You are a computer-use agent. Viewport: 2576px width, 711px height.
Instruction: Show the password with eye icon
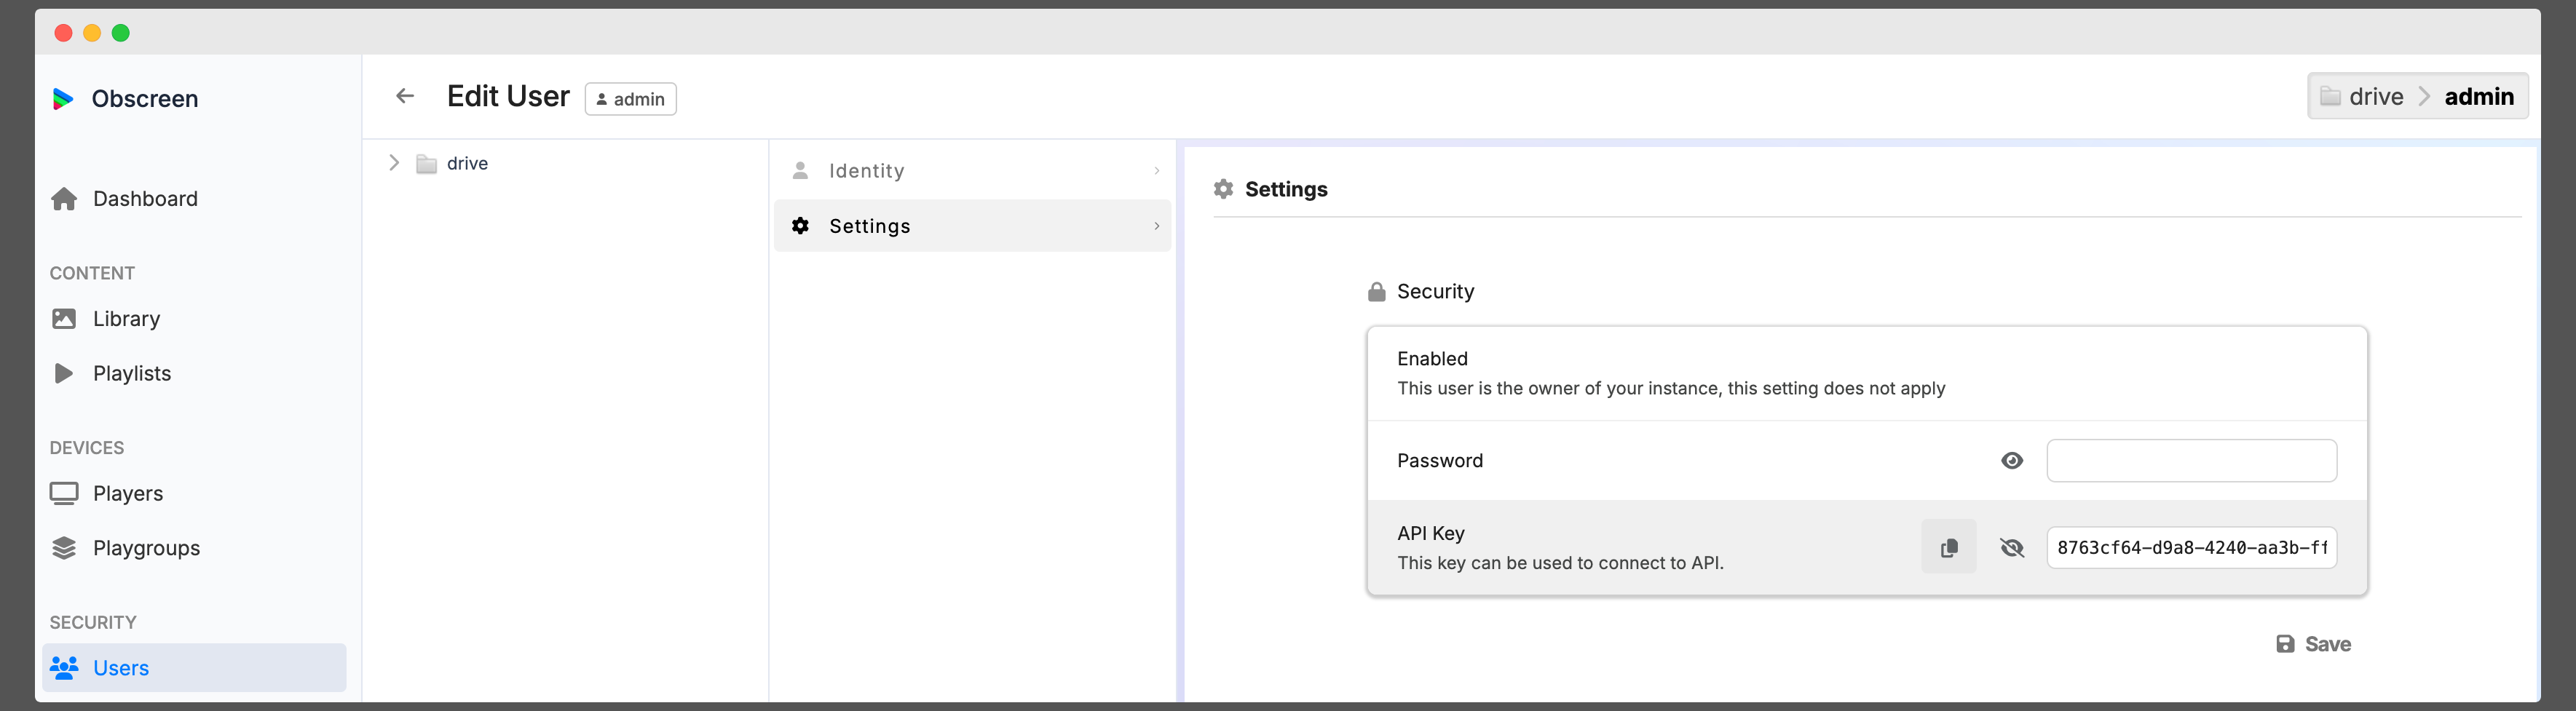tap(2012, 461)
